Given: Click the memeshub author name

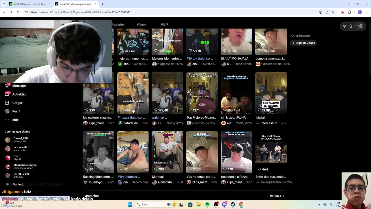Looking at the screenshot, I should pos(270,123).
